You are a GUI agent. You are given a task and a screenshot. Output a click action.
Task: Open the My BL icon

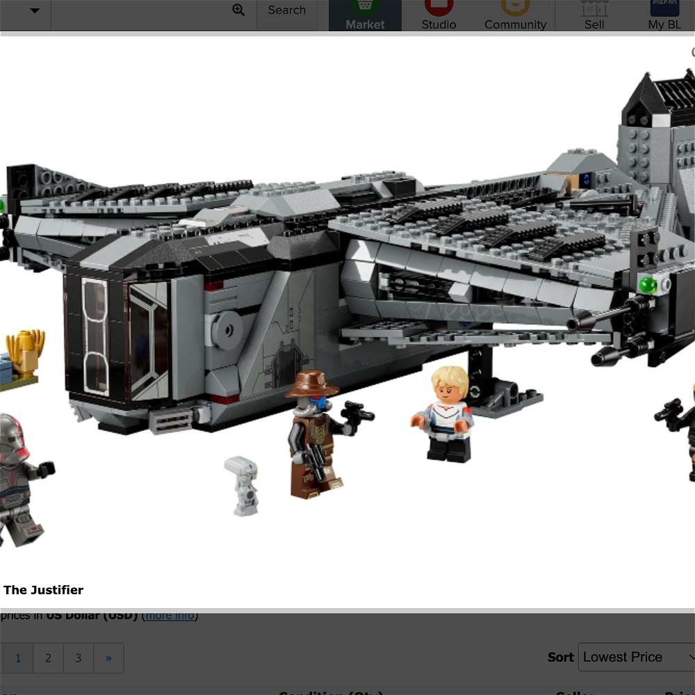pos(664,15)
